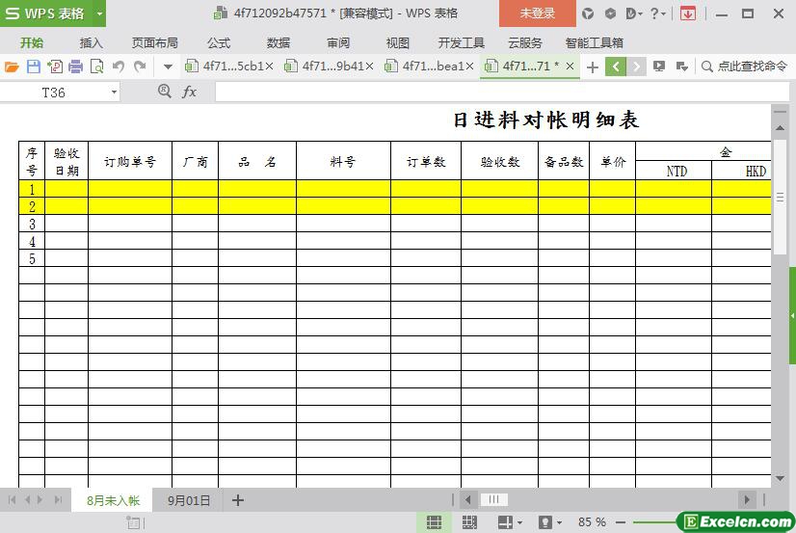Print the document with the printer icon
Image resolution: width=796 pixels, height=533 pixels.
point(75,67)
